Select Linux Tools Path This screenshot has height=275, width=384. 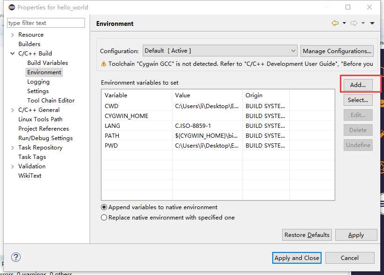40,119
